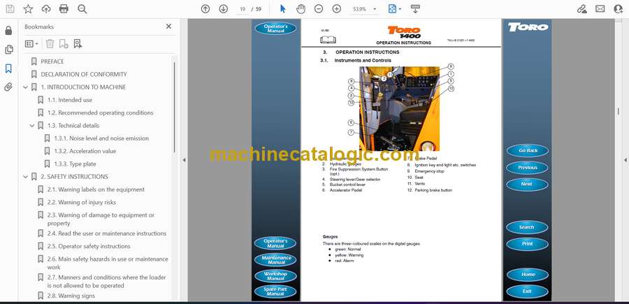Choose the selection arrow tool
Viewport: 629px width, 304px height.
tap(283, 9)
